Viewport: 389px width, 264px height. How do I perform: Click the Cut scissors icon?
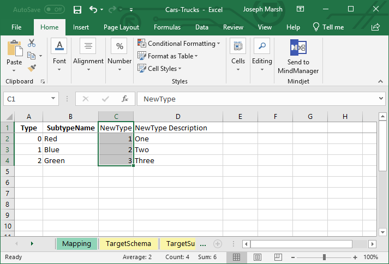pyautogui.click(x=32, y=43)
